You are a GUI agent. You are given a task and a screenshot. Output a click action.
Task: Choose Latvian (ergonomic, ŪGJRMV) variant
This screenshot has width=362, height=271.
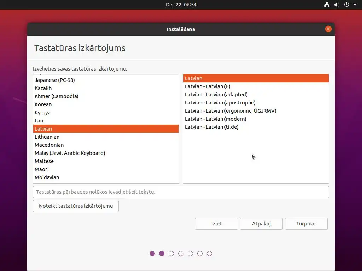[x=256, y=110]
